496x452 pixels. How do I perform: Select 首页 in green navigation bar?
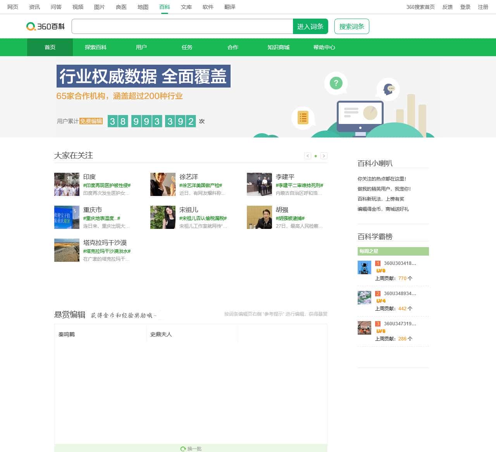click(x=50, y=47)
